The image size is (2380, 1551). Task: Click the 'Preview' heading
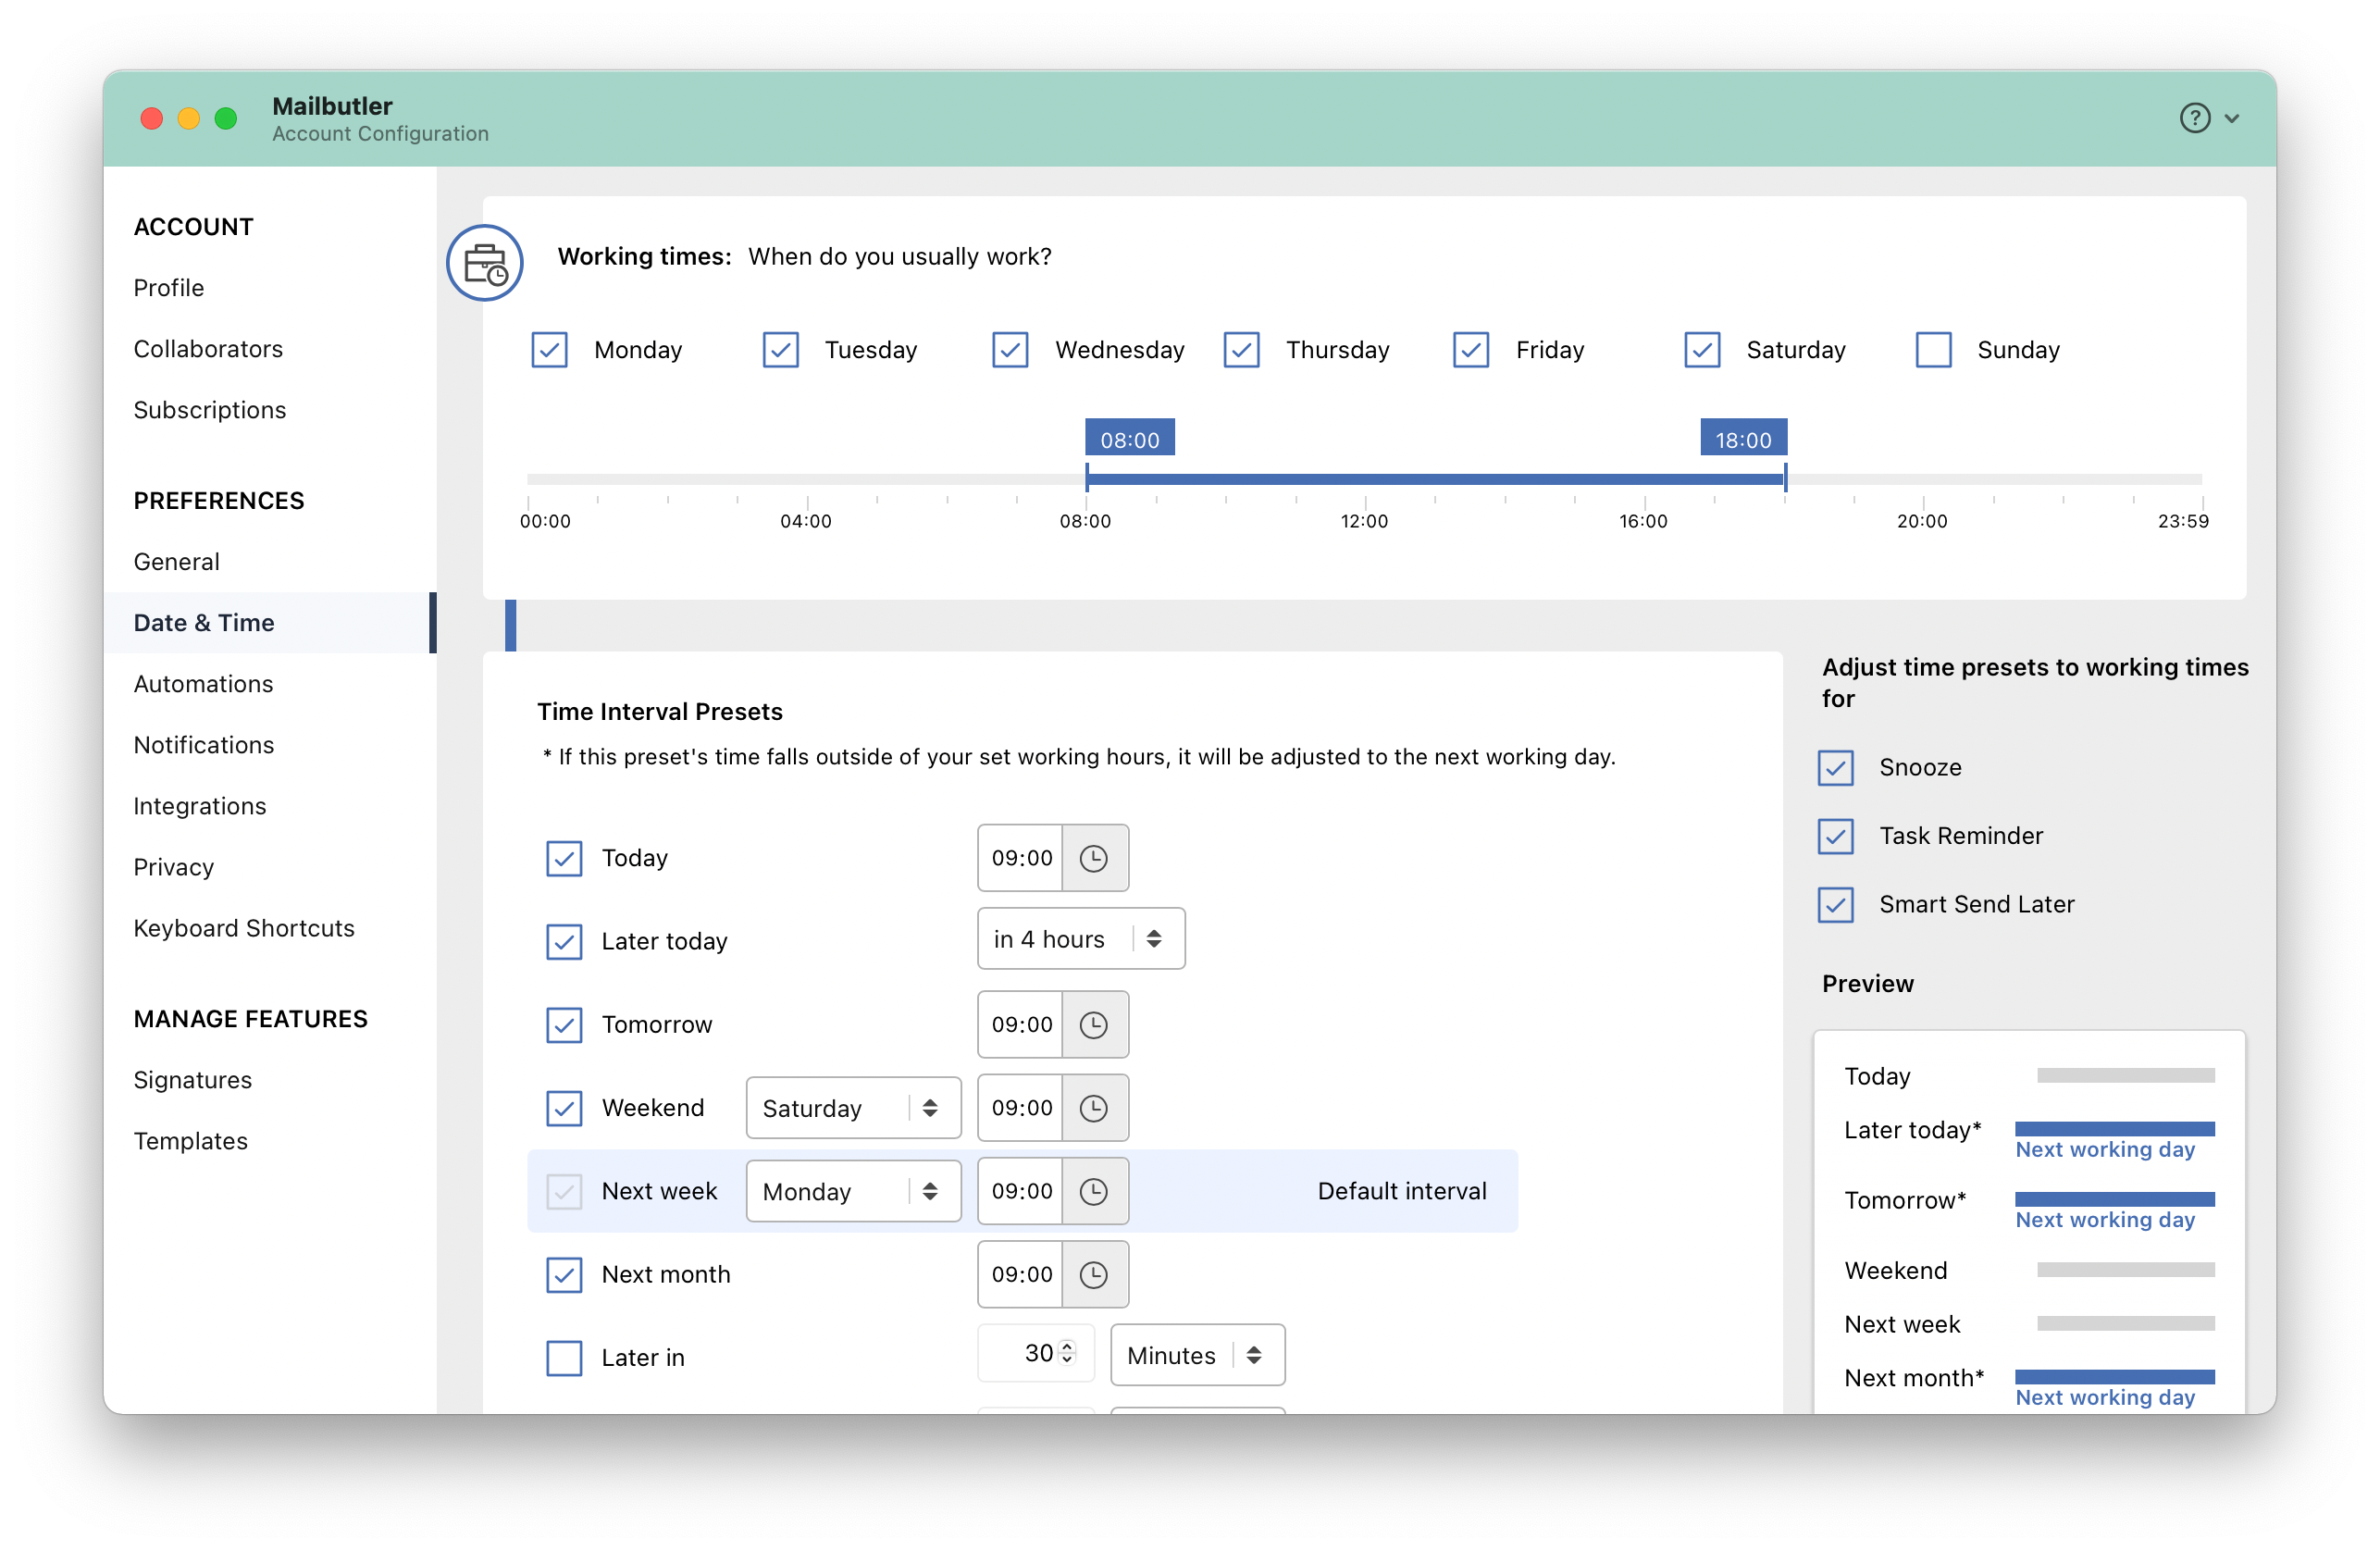point(1868,984)
